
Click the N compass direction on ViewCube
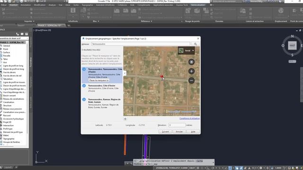293,36
